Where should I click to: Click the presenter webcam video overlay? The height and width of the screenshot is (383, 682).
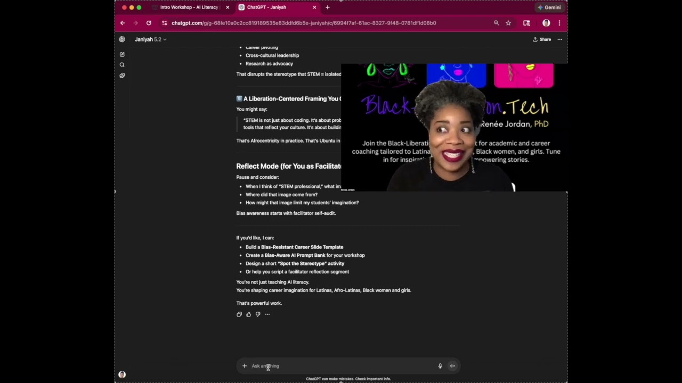pyautogui.click(x=454, y=127)
